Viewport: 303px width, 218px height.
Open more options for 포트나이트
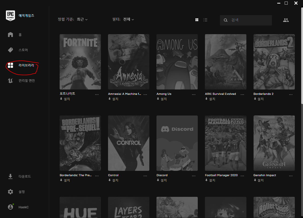tap(97, 95)
